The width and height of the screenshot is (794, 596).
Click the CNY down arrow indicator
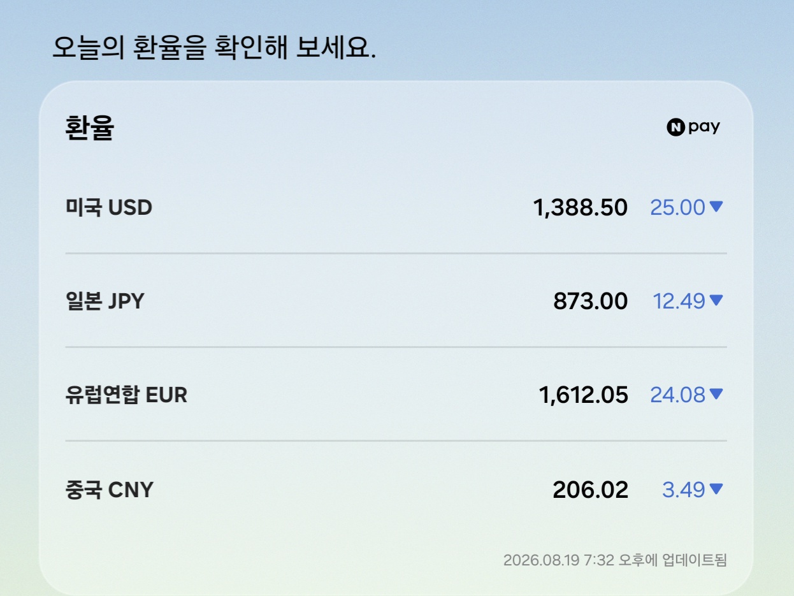coord(716,489)
